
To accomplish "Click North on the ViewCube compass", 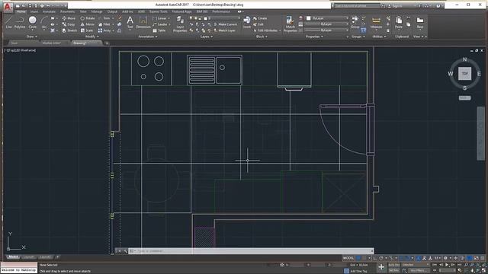I will [464, 59].
